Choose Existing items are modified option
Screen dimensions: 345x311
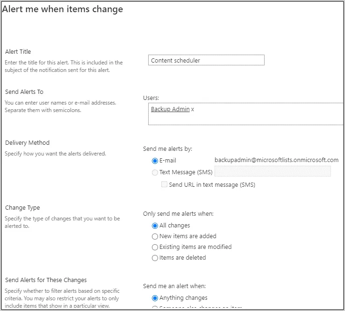coord(155,247)
